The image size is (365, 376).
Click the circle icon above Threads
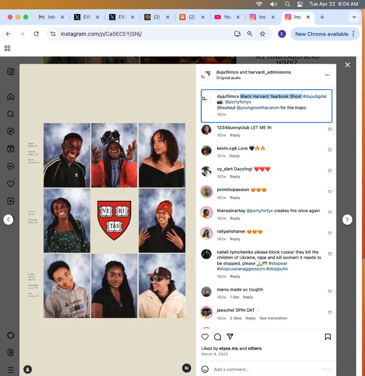coord(11,335)
